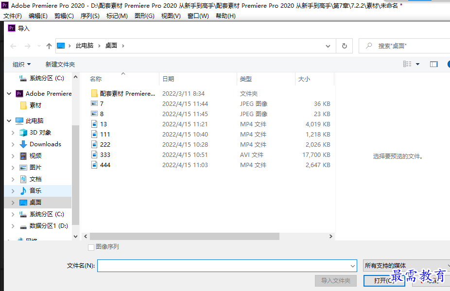Screen dimensions: 450x291
Task: Click the 打开 button
Action: [384, 281]
